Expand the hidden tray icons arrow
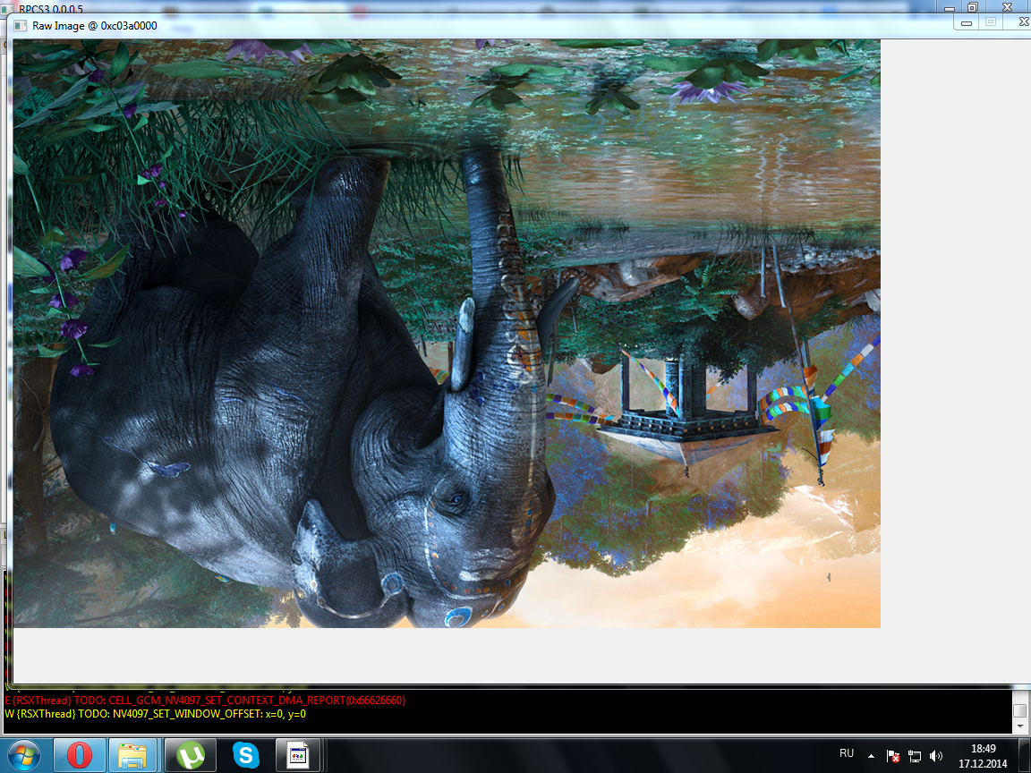 click(x=872, y=756)
